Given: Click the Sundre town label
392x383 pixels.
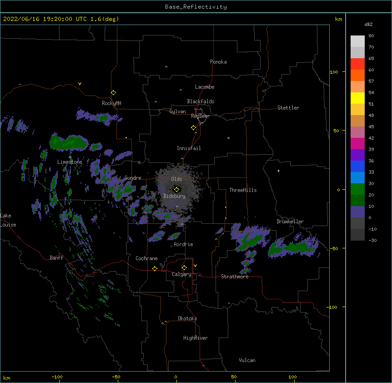Looking at the screenshot, I should (x=133, y=178).
